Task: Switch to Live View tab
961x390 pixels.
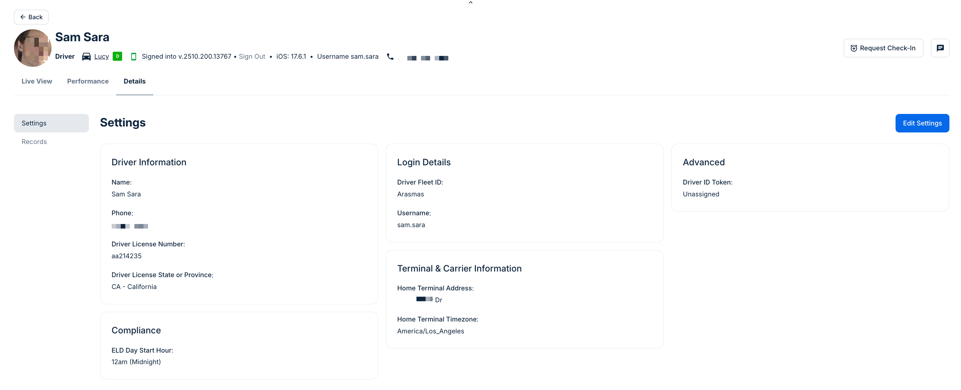Action: (36, 81)
